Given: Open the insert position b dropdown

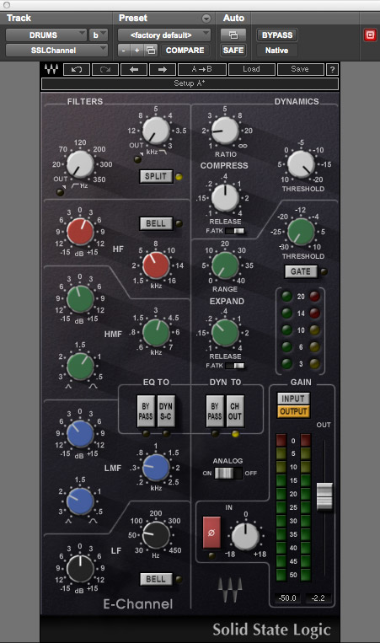Looking at the screenshot, I should pyautogui.click(x=99, y=35).
